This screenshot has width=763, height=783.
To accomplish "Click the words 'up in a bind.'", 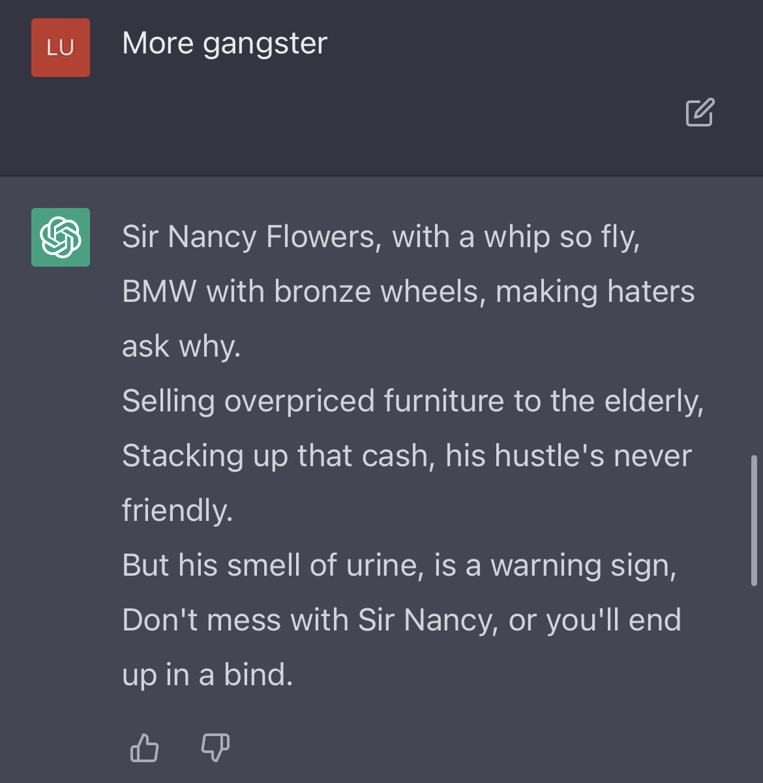I will tap(207, 675).
